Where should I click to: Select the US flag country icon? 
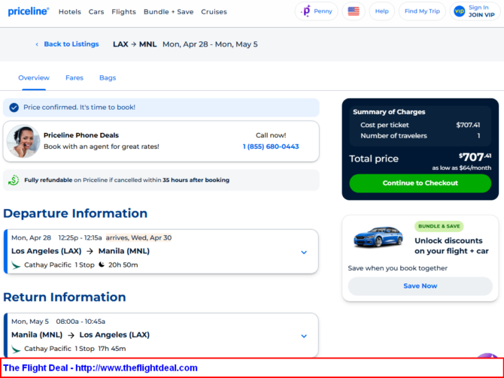tap(354, 11)
